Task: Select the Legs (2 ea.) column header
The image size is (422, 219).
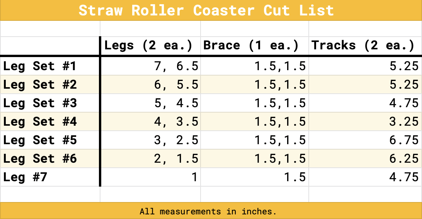Action: coord(149,45)
